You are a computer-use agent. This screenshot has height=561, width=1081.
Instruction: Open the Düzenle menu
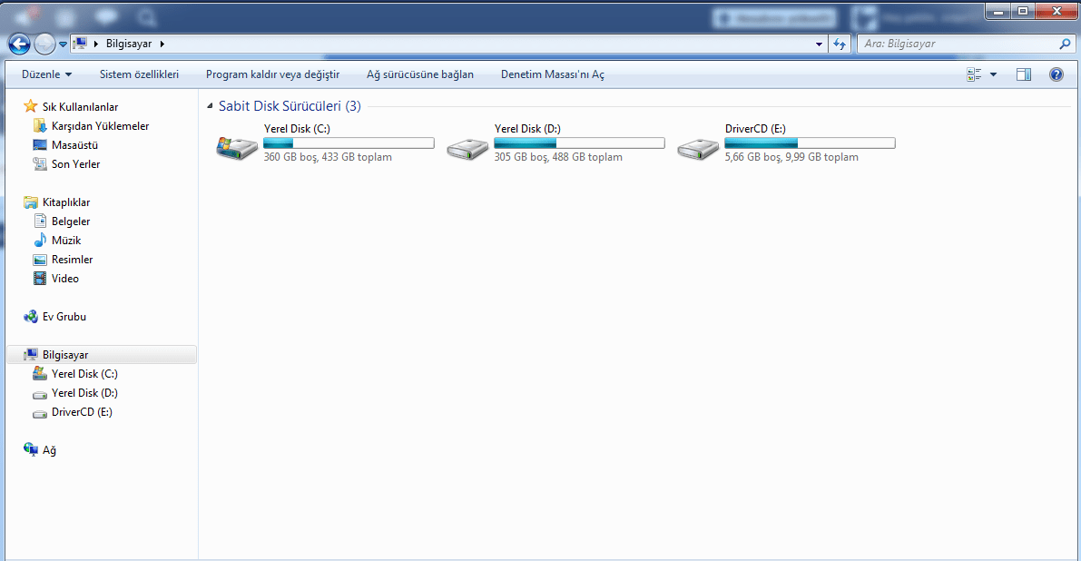46,74
